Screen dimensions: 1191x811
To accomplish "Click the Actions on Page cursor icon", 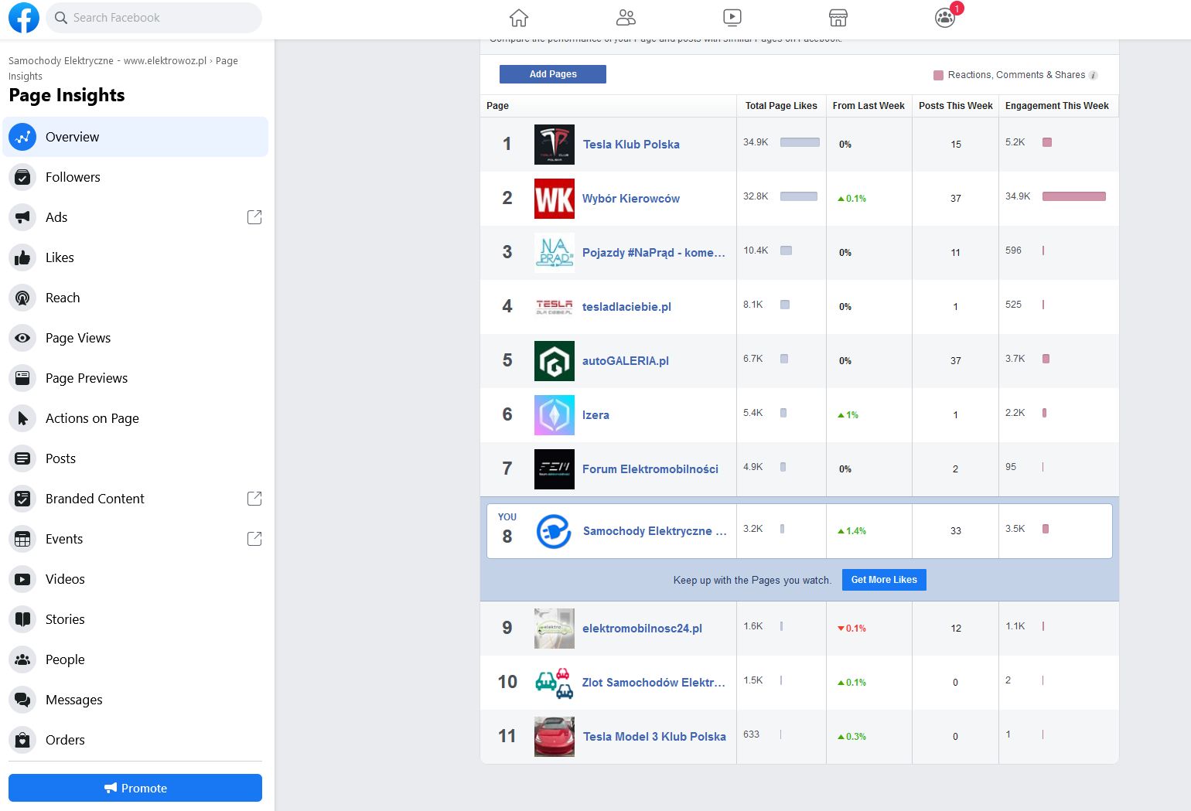I will 22,418.
